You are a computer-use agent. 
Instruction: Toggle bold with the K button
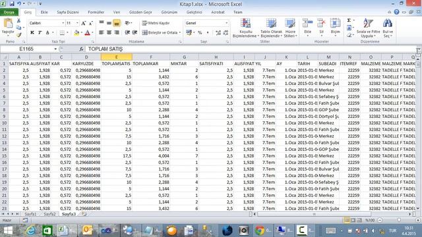(x=32, y=32)
